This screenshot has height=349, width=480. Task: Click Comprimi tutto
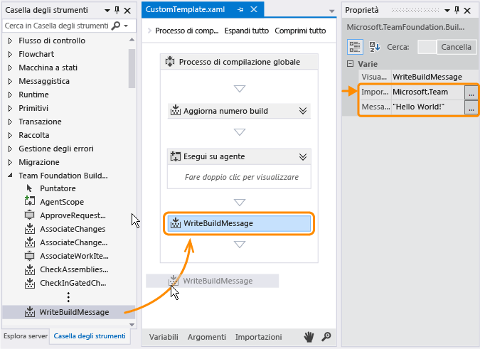pos(300,31)
